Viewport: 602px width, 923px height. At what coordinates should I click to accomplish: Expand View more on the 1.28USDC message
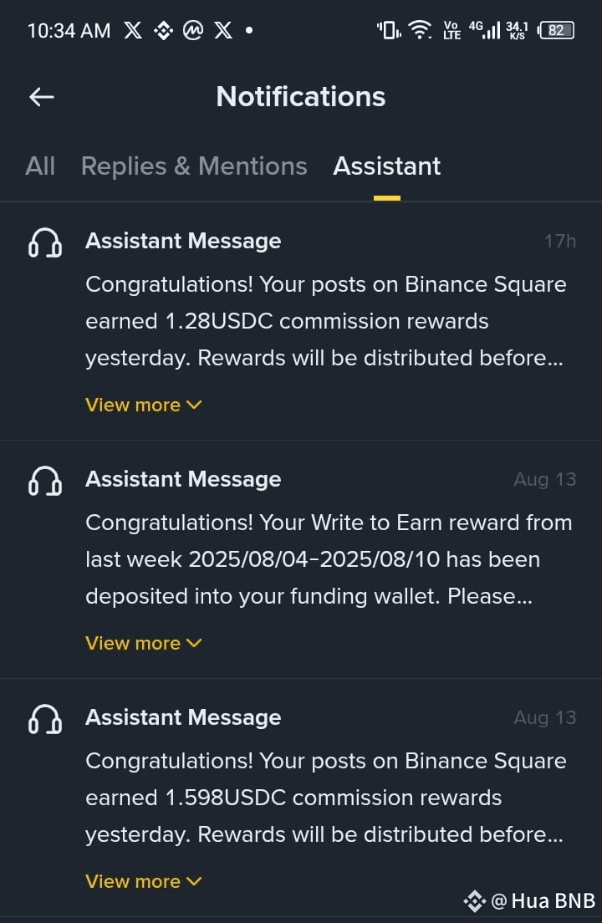pyautogui.click(x=144, y=405)
